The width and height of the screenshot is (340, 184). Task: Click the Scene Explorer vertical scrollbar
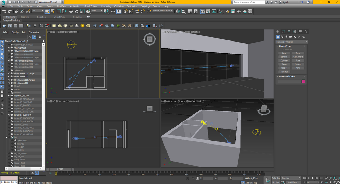point(44,105)
